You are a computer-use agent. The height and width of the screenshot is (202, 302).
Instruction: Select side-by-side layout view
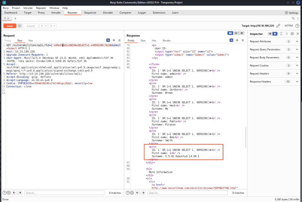point(230,33)
